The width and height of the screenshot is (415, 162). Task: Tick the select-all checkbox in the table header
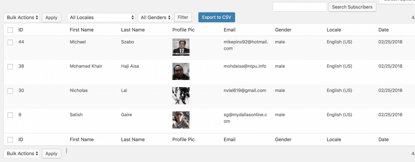point(10,30)
